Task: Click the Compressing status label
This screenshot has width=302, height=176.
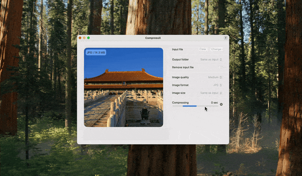Action: click(x=180, y=102)
